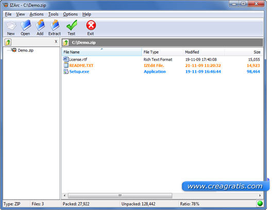Close the folder tree pane with X
The height and width of the screenshot is (210, 273).
[x=56, y=41]
